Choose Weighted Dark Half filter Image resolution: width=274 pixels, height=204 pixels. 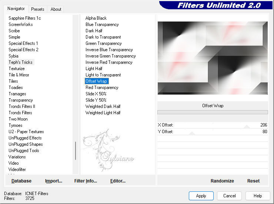pos(103,106)
